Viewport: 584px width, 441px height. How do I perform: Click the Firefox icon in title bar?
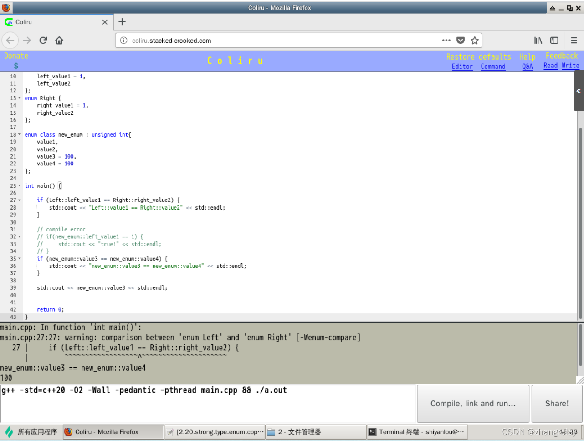click(x=6, y=7)
